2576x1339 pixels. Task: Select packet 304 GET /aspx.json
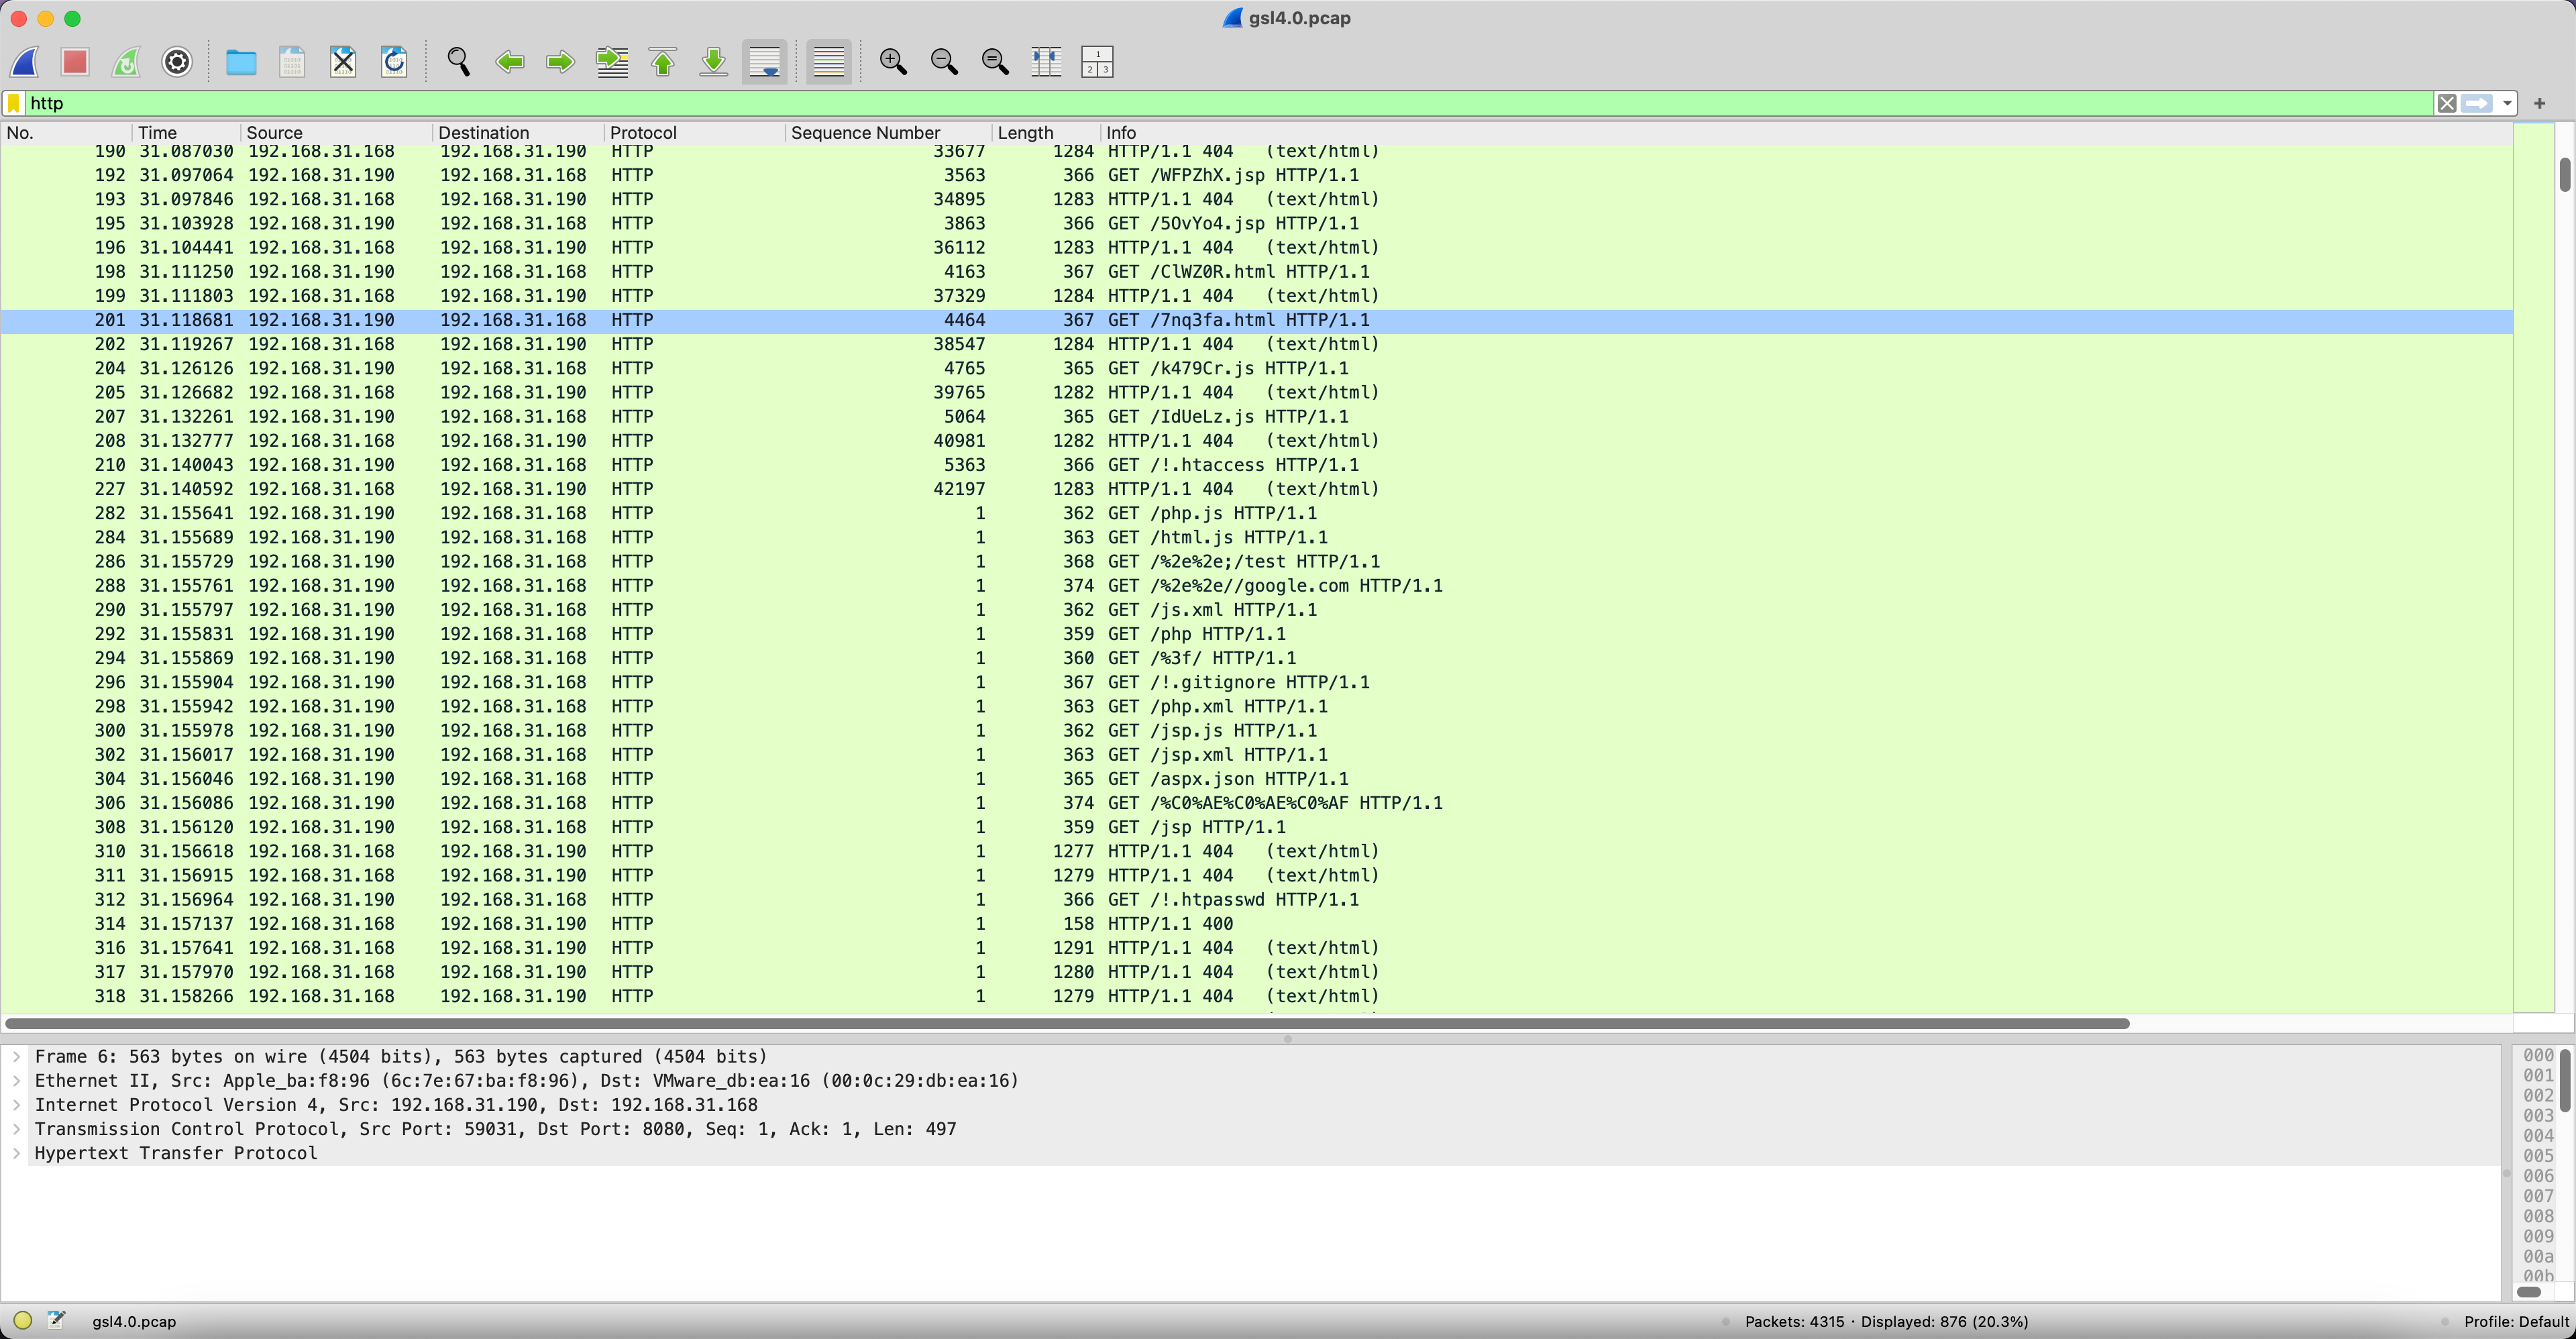[1256, 779]
